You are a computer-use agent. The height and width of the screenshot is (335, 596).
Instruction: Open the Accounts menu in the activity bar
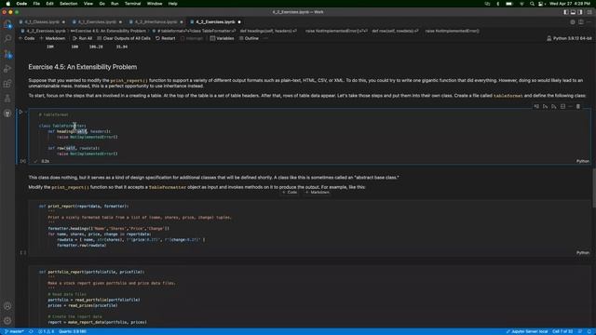coord(7,306)
